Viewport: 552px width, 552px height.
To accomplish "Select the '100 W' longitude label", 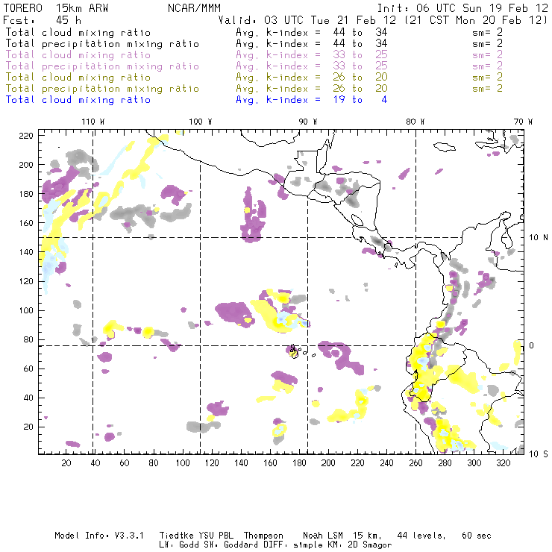I will 201,122.
